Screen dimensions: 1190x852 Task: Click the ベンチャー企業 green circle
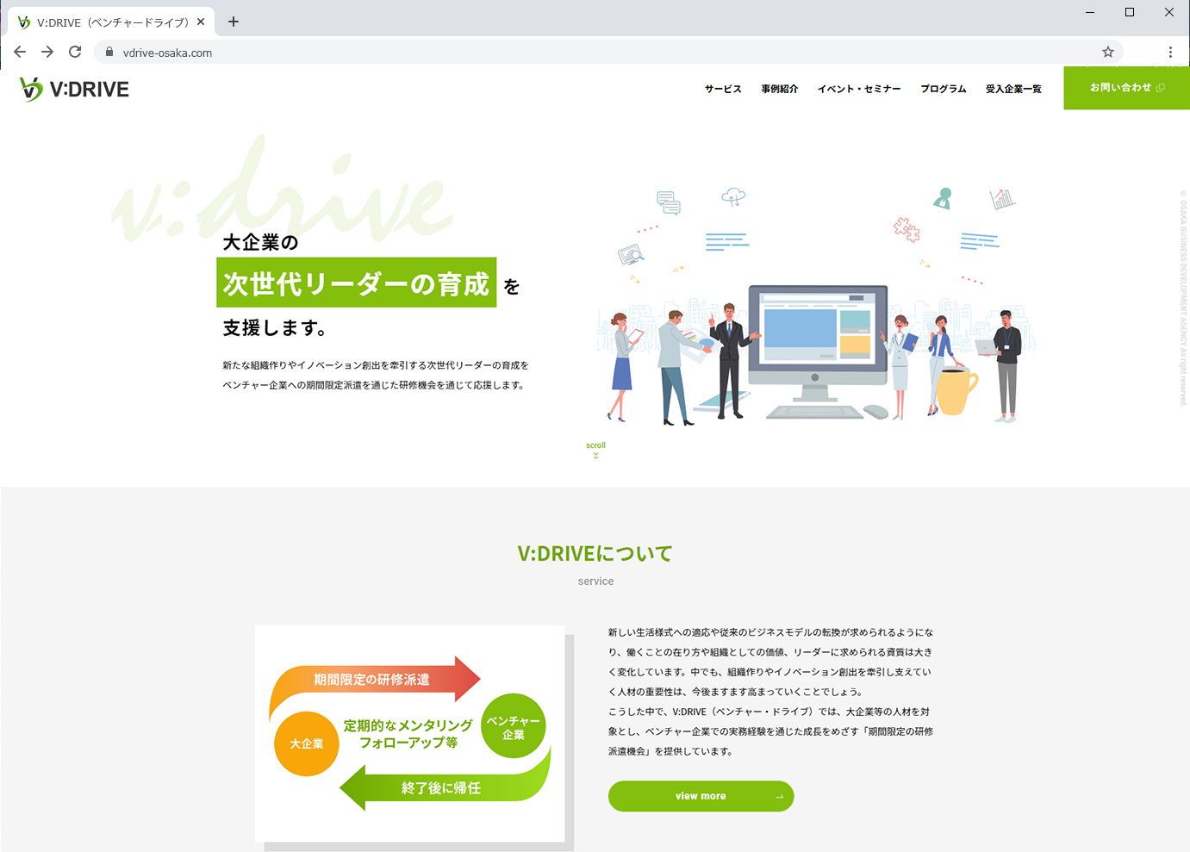(x=514, y=726)
